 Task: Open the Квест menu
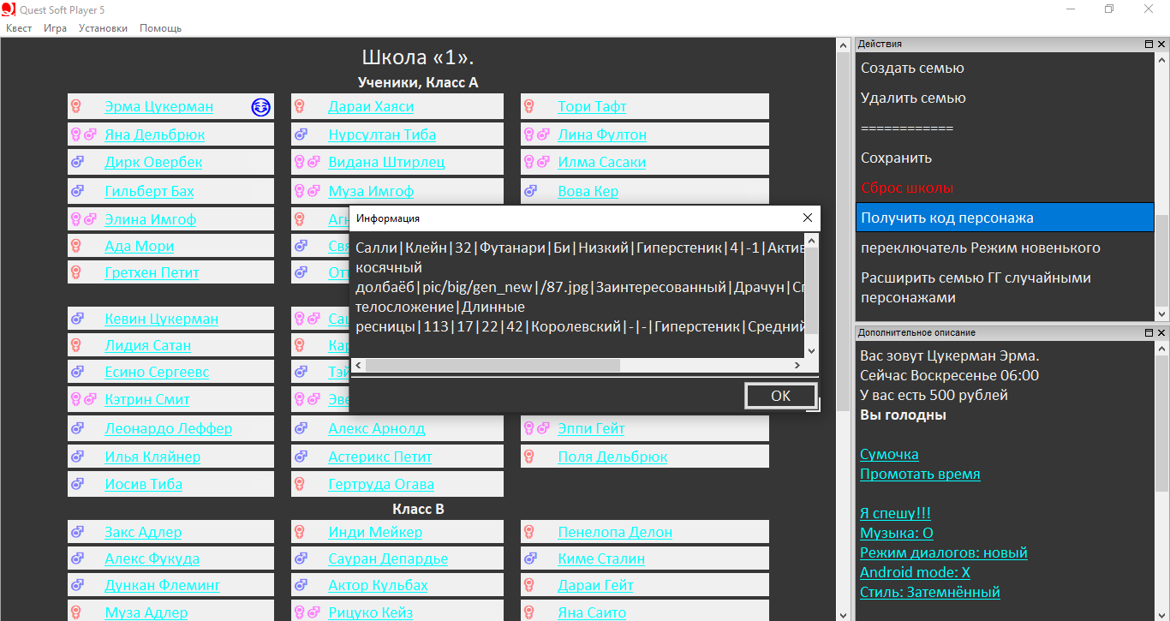click(x=19, y=28)
